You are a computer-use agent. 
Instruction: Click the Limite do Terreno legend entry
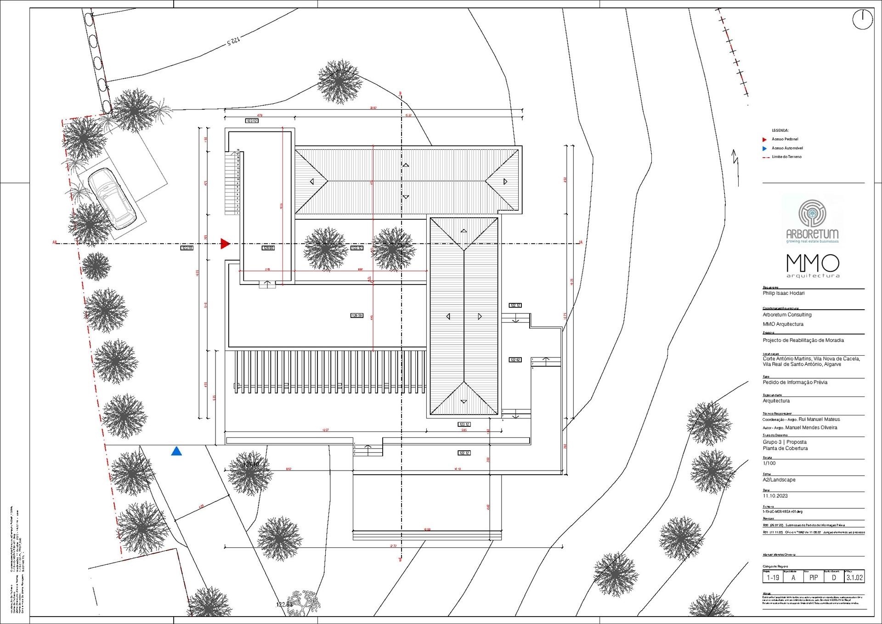tap(786, 157)
